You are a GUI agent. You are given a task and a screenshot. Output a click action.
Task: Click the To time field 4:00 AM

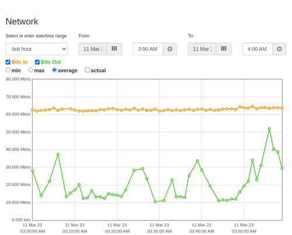click(258, 49)
